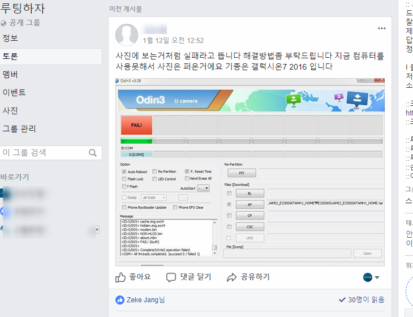Expand the AP RAM combo box
The height and width of the screenshot is (317, 413).
[x=153, y=197]
